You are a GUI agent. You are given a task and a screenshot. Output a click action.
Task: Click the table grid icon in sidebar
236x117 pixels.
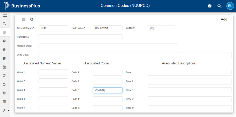[4, 101]
